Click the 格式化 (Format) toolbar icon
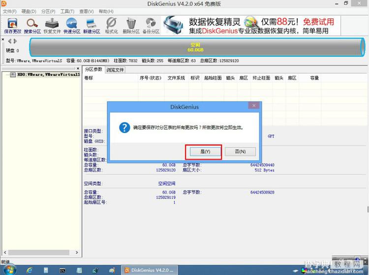 111,26
